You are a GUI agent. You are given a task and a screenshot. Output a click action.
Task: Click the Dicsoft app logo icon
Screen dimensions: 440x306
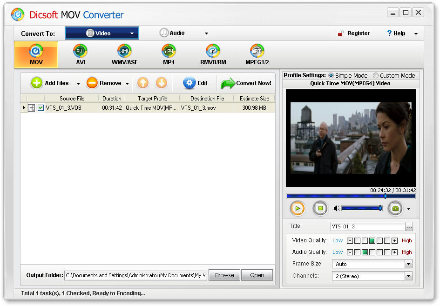(18, 14)
